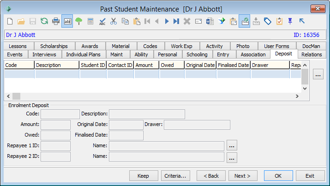Screen dimensions: 330x186
Task: Click the < Back button
Action: click(211, 176)
